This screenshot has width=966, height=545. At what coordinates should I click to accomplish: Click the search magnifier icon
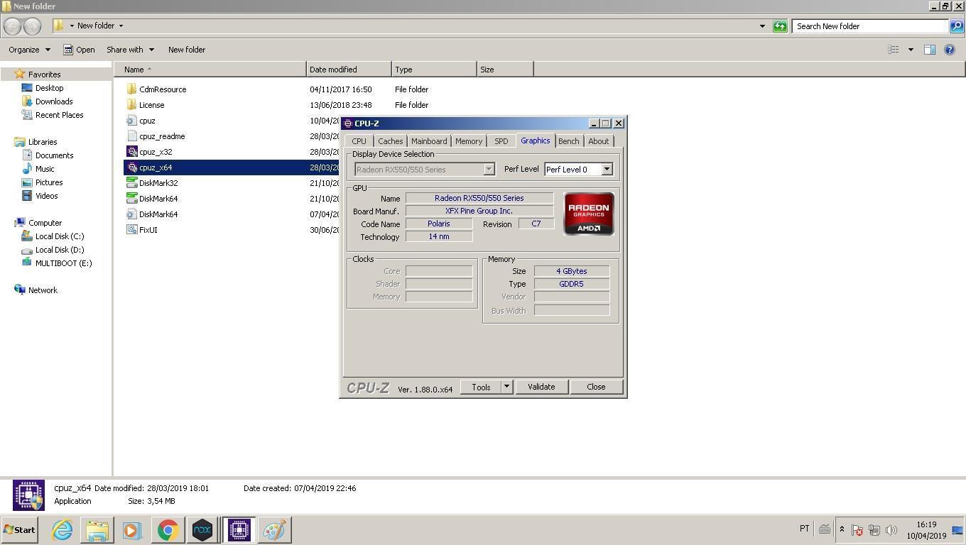click(x=957, y=26)
